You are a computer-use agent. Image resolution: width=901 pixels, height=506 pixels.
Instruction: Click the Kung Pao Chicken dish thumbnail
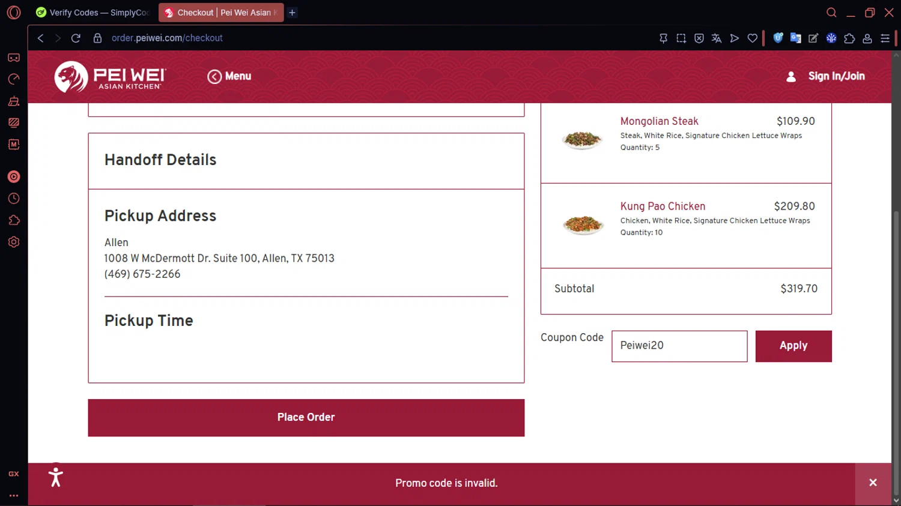click(x=583, y=224)
